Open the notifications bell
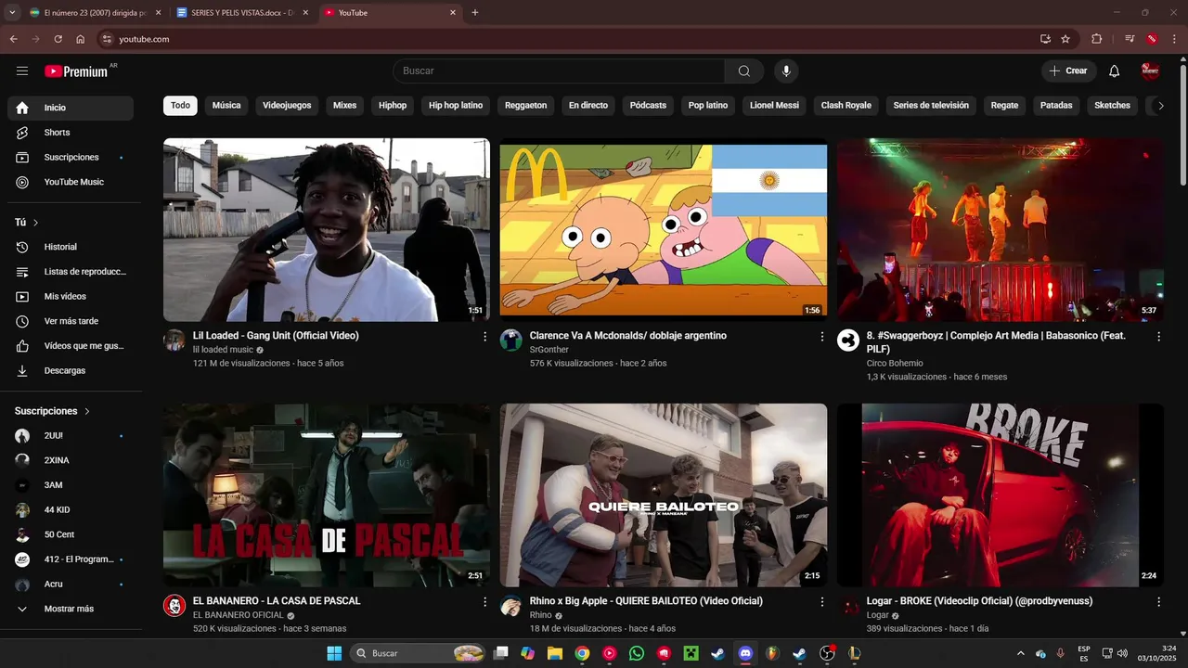The height and width of the screenshot is (668, 1188). [x=1115, y=71]
